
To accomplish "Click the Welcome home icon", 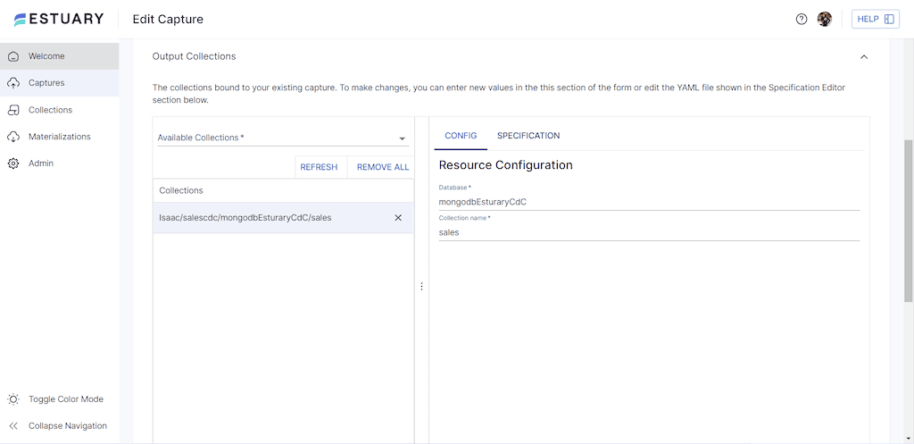I will click(x=13, y=56).
